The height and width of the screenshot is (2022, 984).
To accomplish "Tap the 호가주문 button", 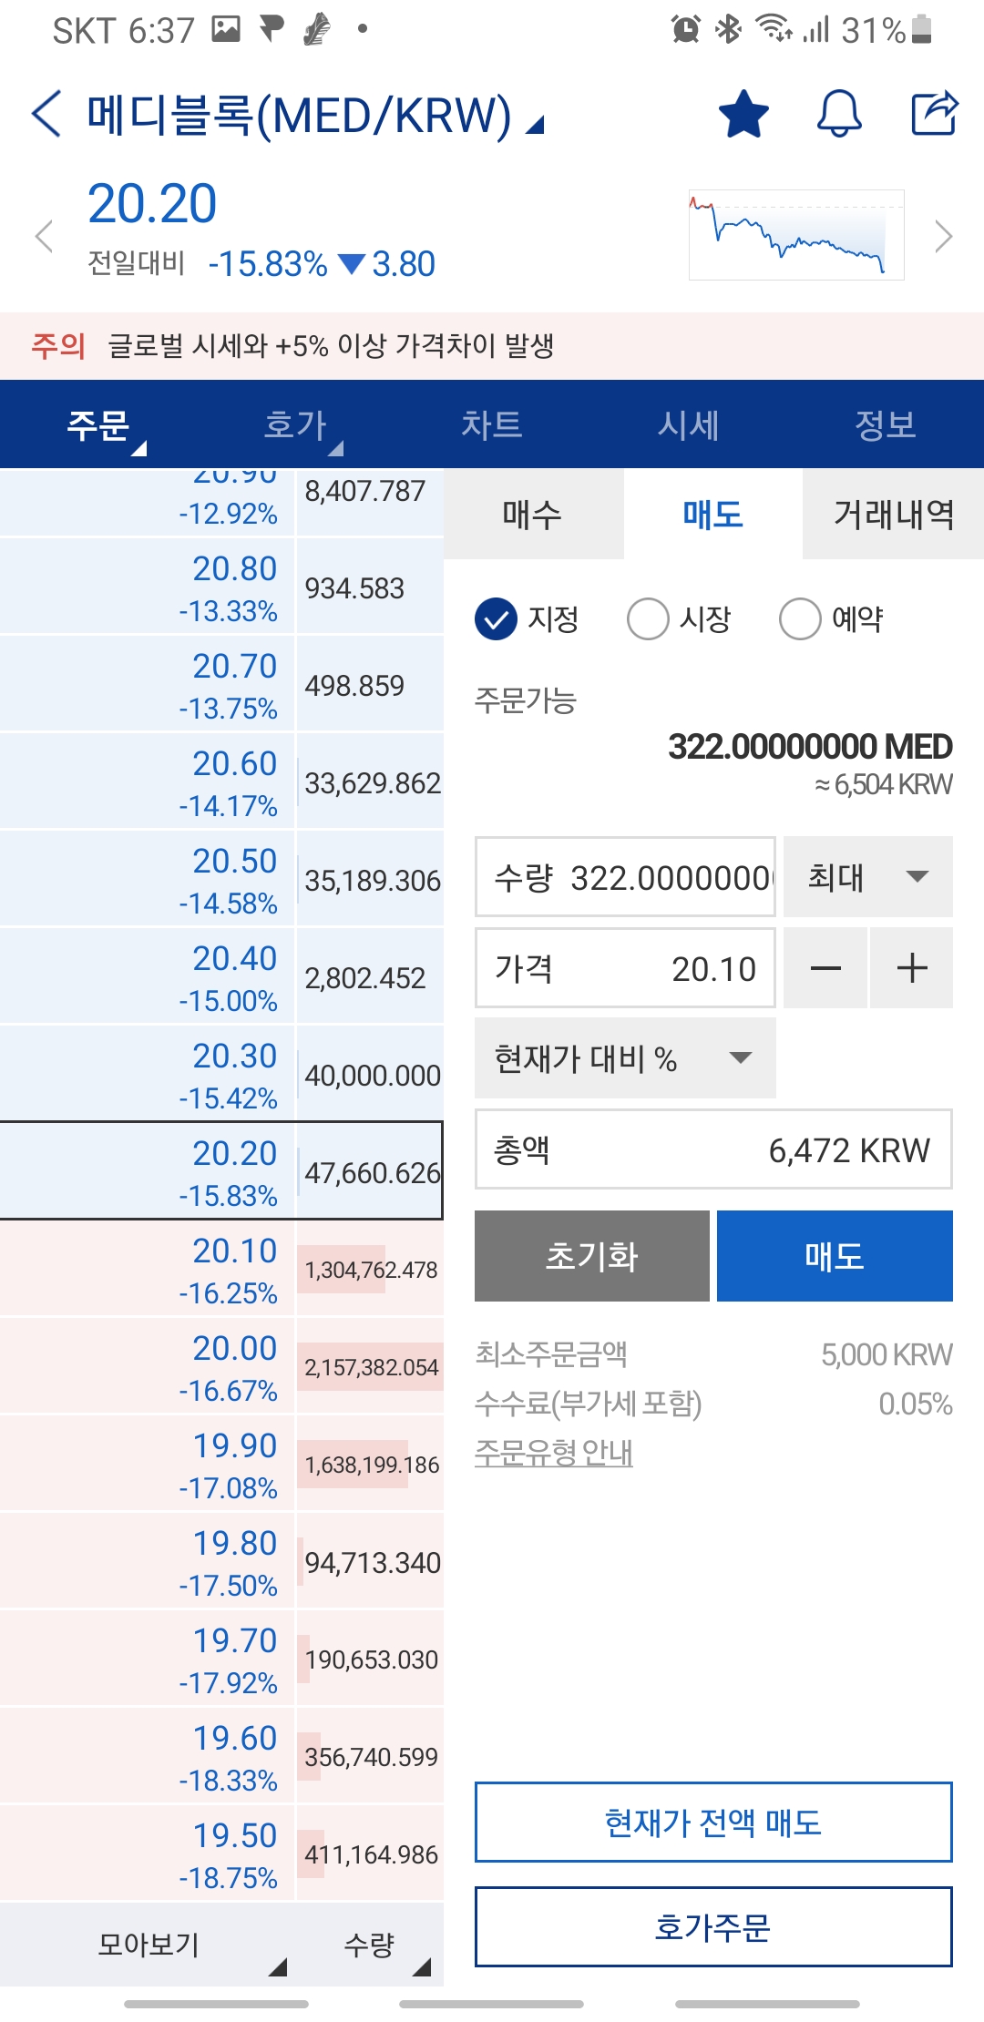I will [713, 1927].
